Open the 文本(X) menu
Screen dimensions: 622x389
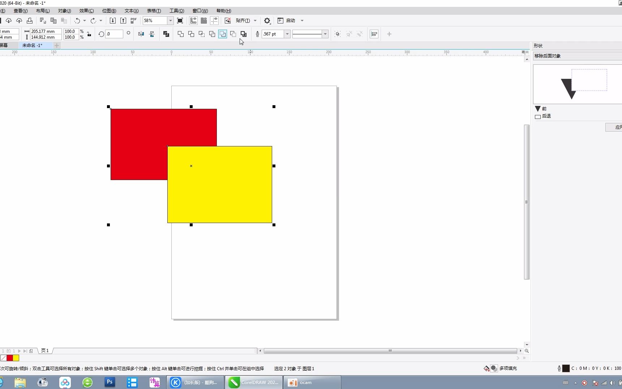coord(132,11)
